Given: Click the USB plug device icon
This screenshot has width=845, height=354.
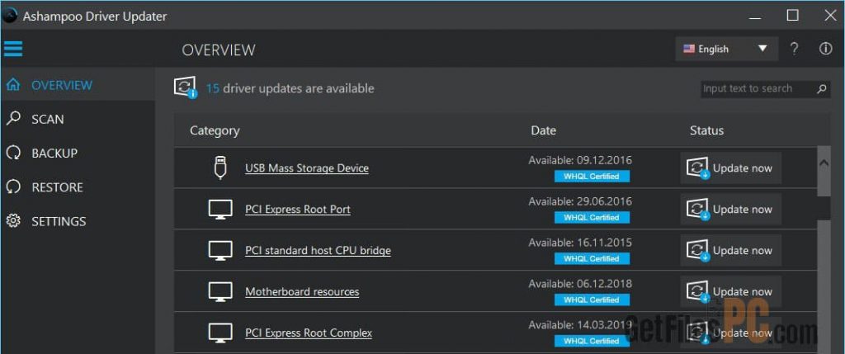Looking at the screenshot, I should tap(220, 168).
